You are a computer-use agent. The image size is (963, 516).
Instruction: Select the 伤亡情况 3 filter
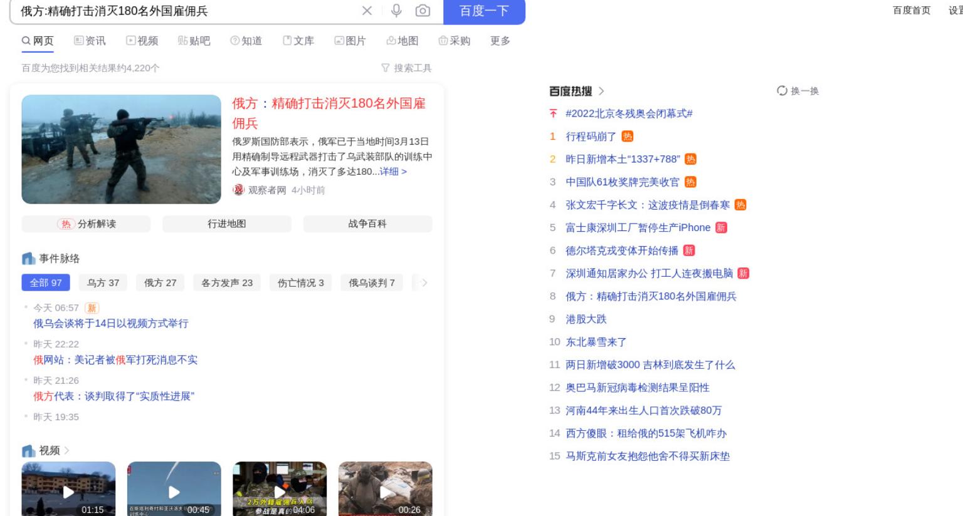click(x=301, y=282)
